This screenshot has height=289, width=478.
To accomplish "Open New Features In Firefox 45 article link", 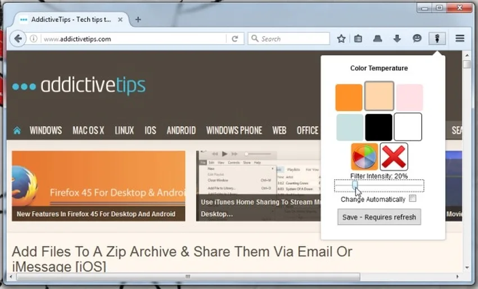I will click(x=96, y=214).
